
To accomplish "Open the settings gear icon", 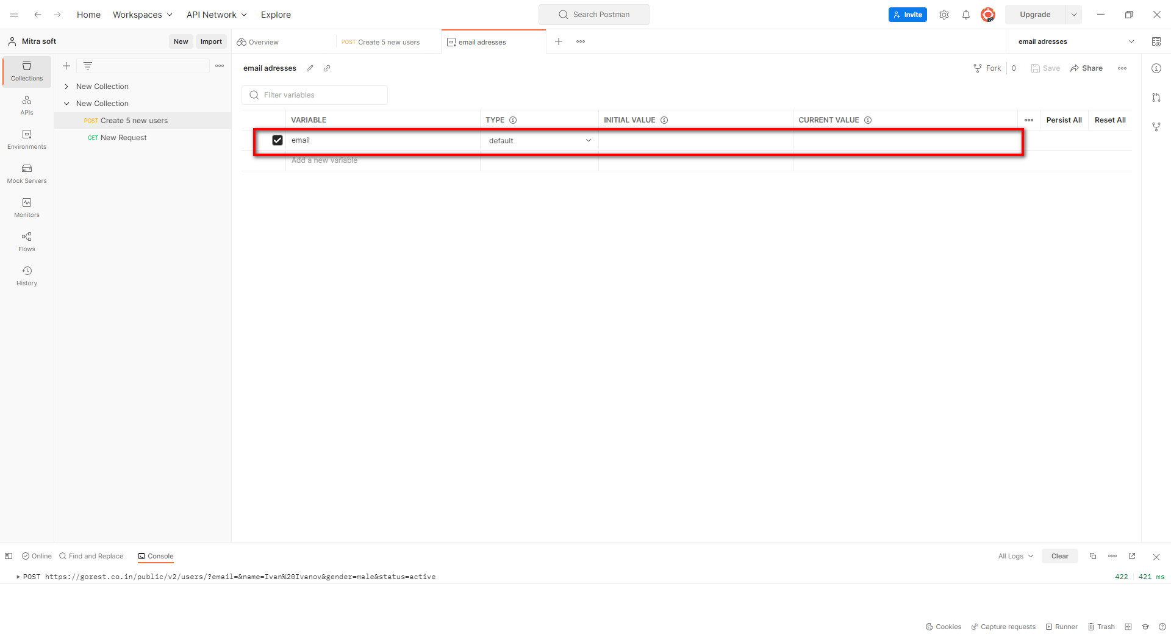I will coord(944,15).
